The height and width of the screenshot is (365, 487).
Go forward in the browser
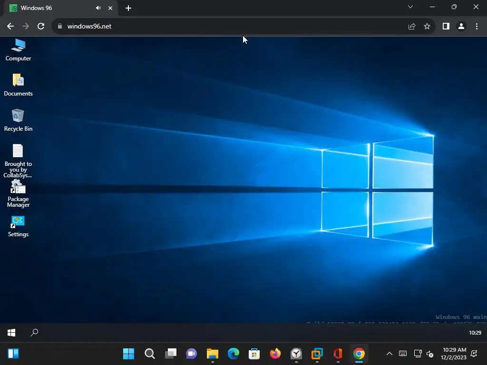click(26, 27)
